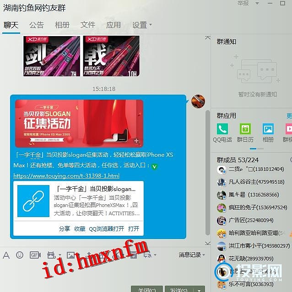Click the chat area vertical scrollbar

coord(207,172)
